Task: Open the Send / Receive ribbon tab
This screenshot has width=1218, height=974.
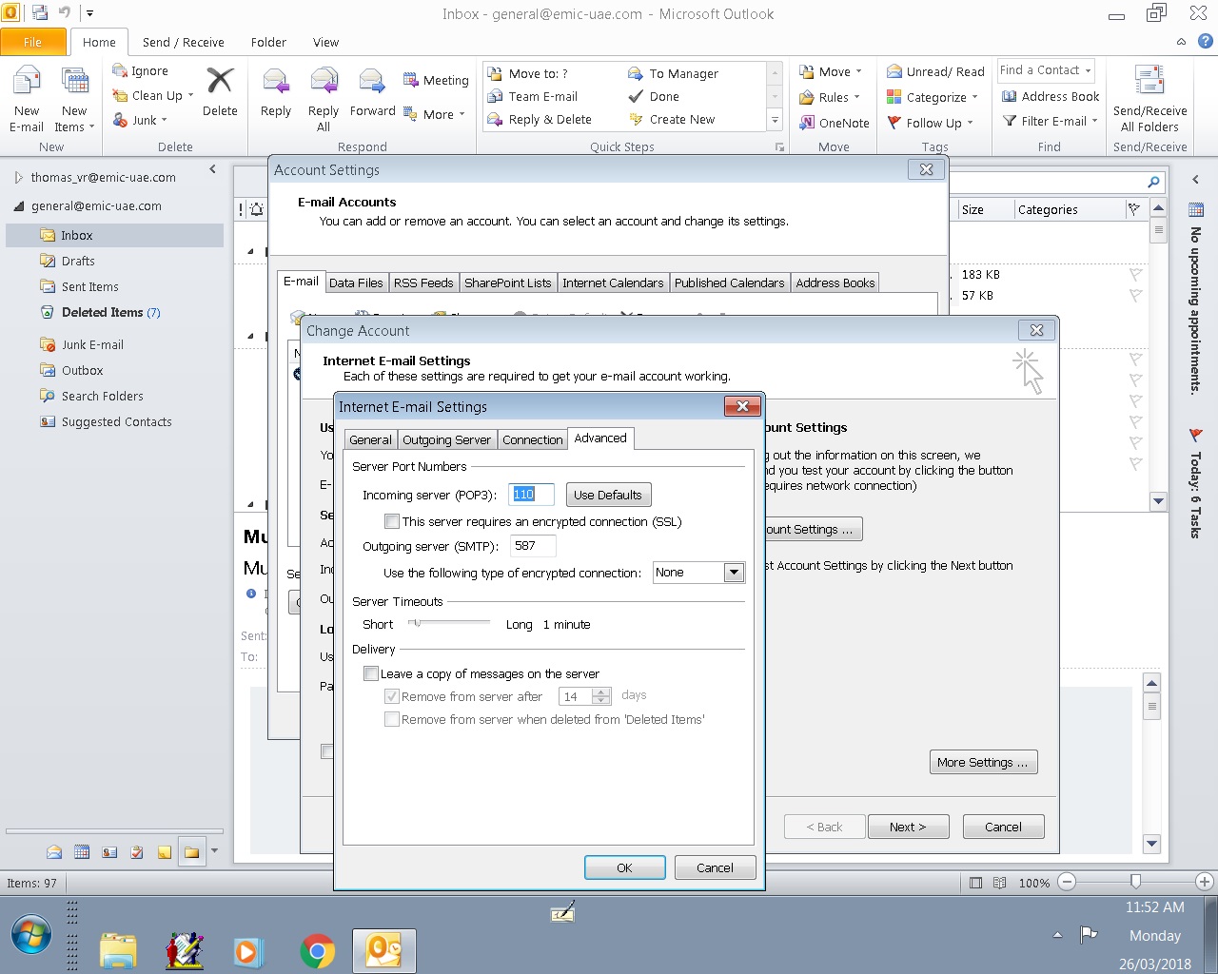Action: (x=183, y=42)
